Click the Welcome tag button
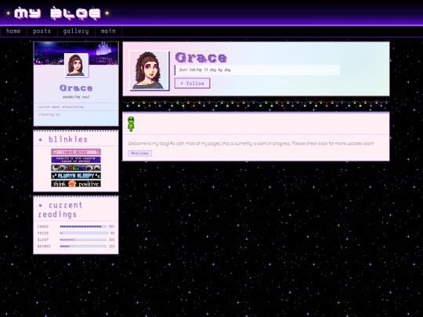This screenshot has height=317, width=423. pos(139,153)
